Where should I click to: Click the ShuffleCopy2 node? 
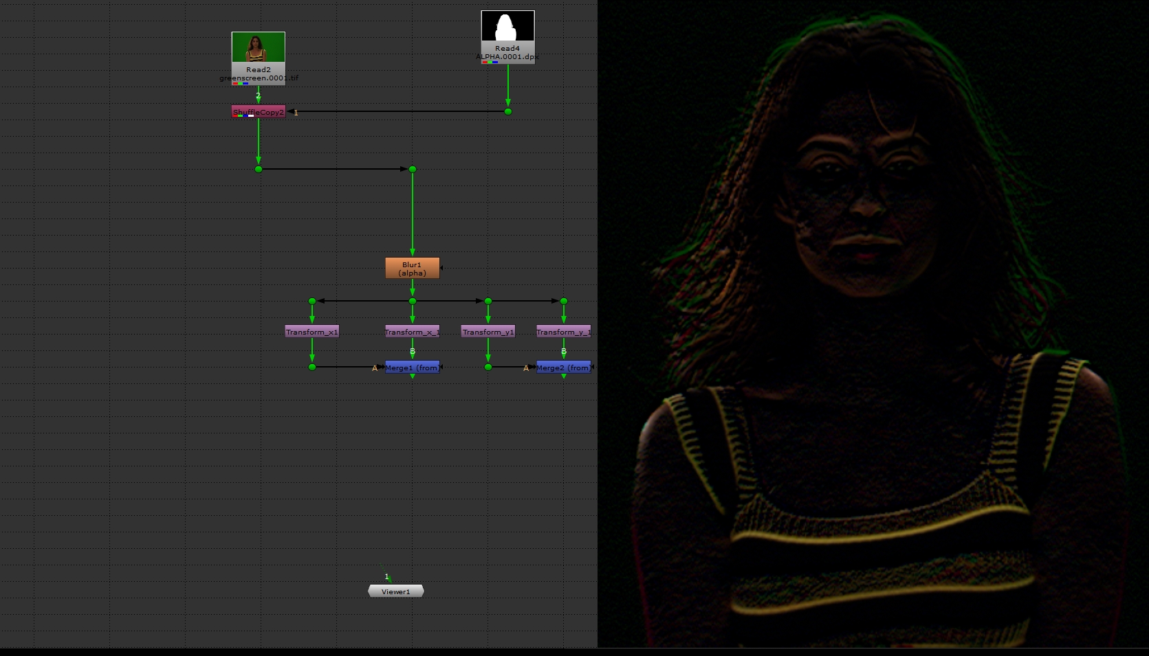click(258, 112)
